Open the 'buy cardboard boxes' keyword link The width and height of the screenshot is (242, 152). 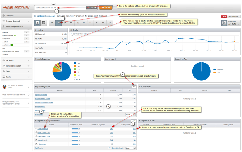tap(43, 99)
